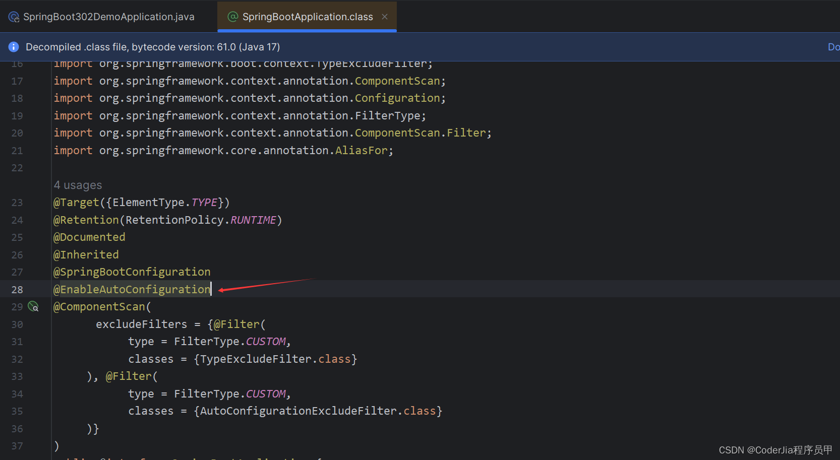Screen dimensions: 840x460
Task: Click AutoConfigurationExcludeFilter class reference
Action: [x=298, y=411]
